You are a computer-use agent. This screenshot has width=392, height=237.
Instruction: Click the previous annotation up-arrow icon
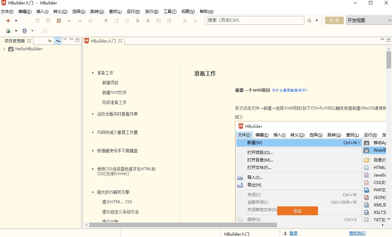[x=117, y=21]
